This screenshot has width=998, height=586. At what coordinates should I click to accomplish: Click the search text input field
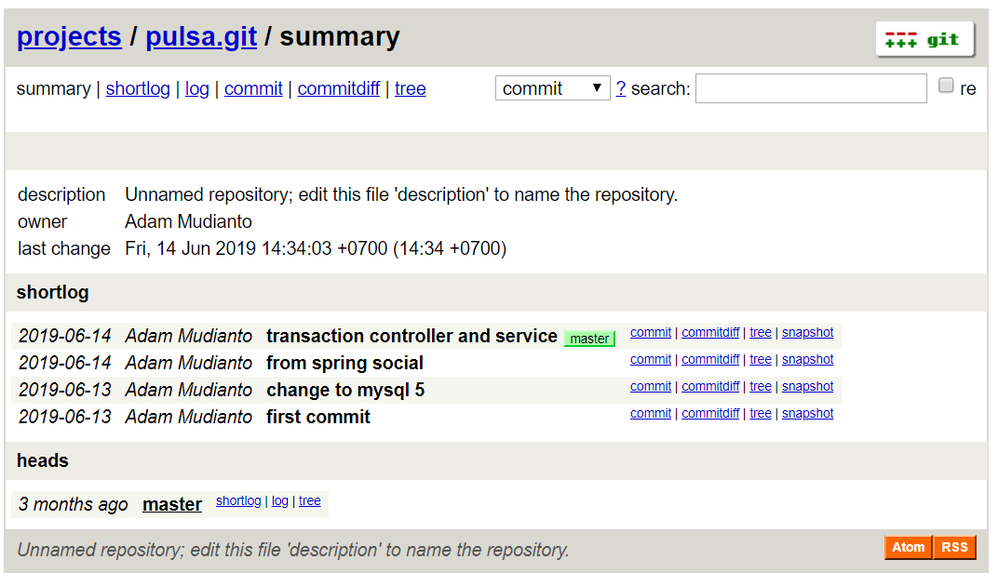(x=810, y=88)
